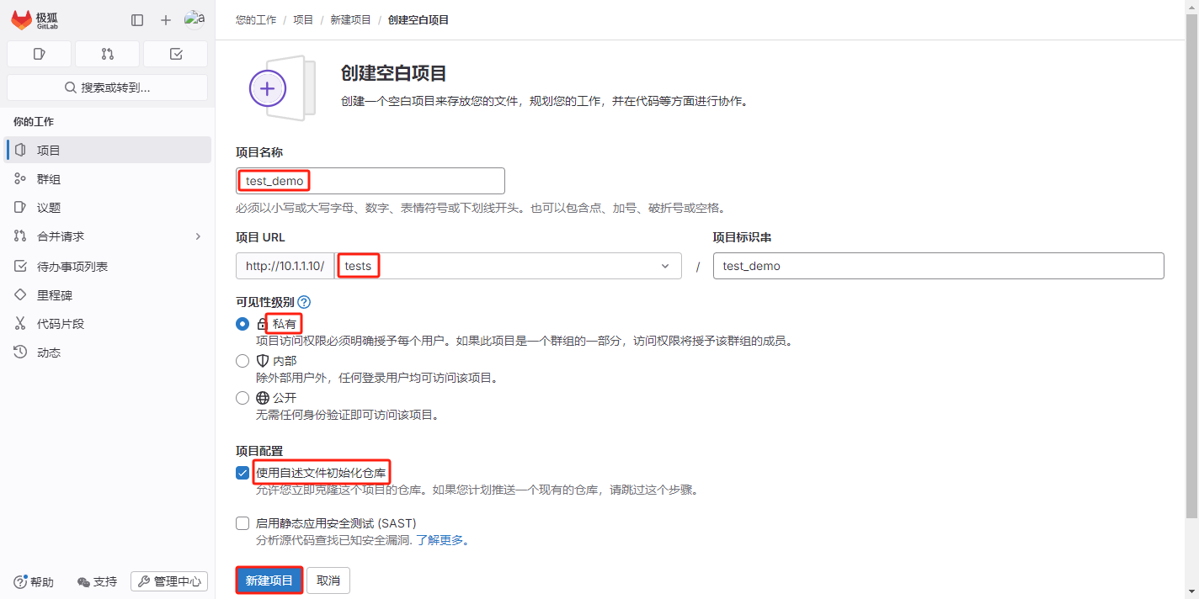
Task: Click the plus create-new icon
Action: (x=166, y=20)
